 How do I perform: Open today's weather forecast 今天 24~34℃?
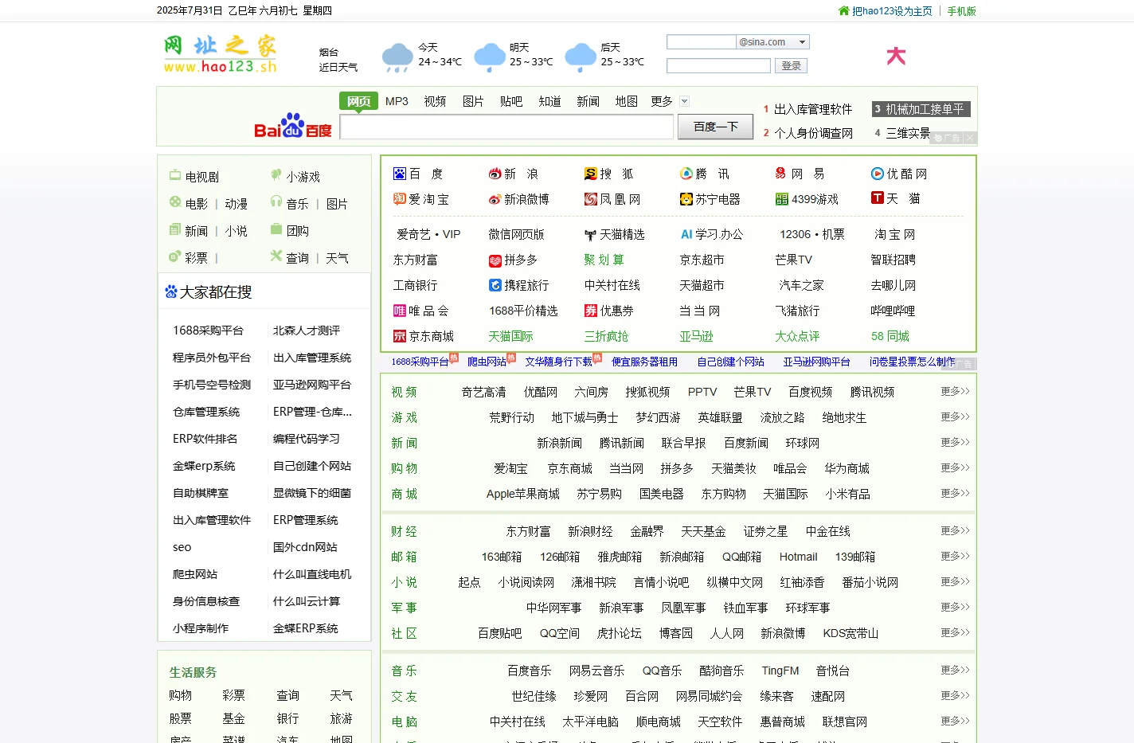422,55
